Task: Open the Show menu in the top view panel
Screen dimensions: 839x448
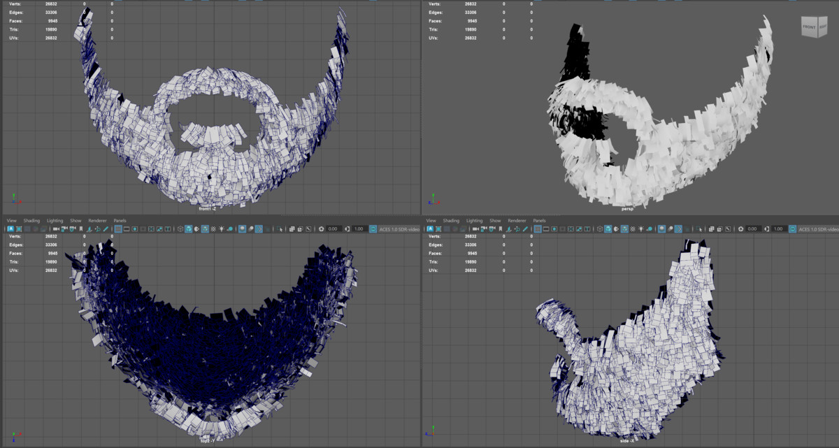Action: coord(76,220)
